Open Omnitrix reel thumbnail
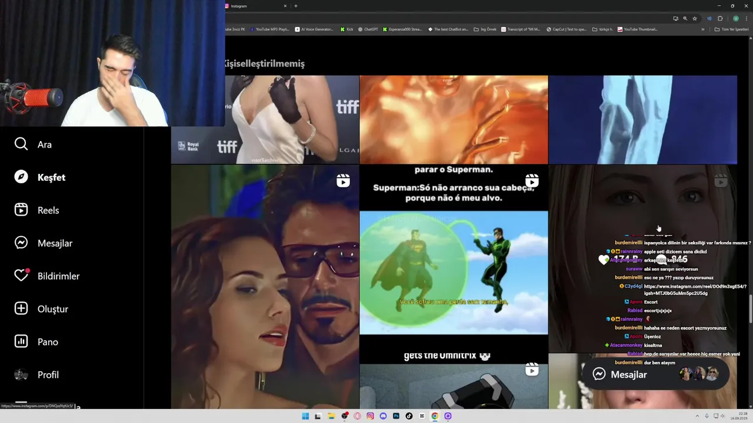 pyautogui.click(x=454, y=381)
